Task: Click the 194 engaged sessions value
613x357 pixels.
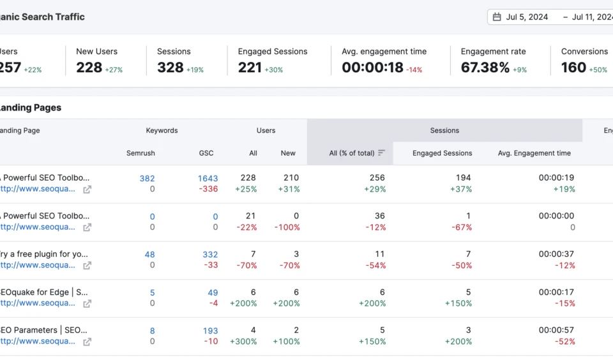Action: click(x=464, y=178)
